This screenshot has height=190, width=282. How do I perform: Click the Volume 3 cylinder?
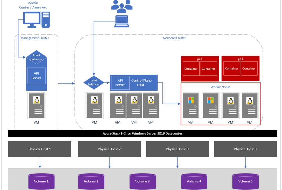click(x=143, y=181)
